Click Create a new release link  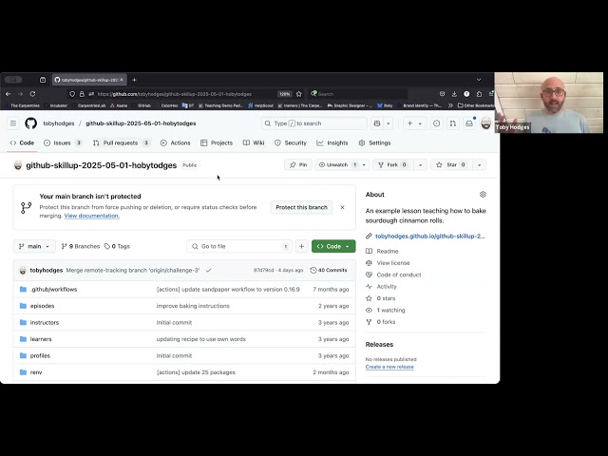click(x=389, y=367)
